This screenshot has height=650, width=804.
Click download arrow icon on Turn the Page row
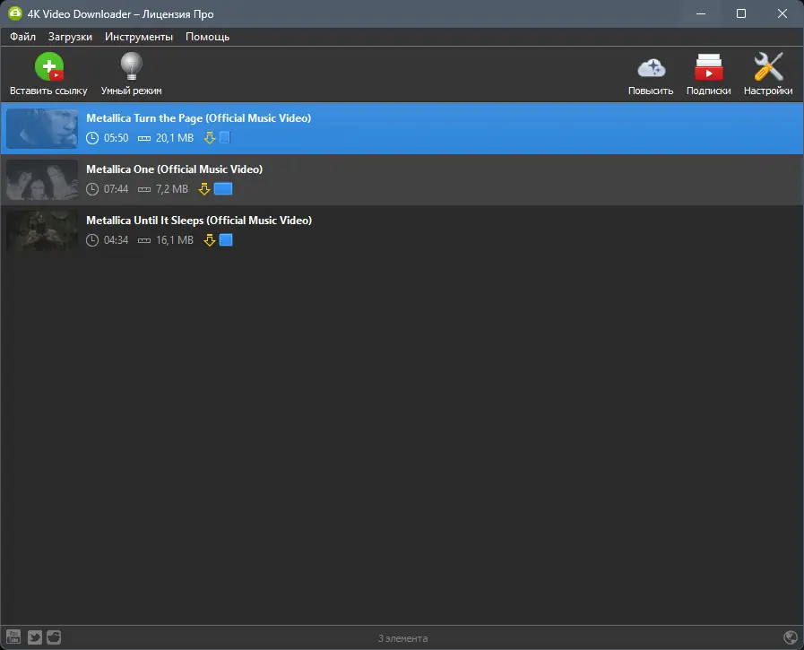209,137
